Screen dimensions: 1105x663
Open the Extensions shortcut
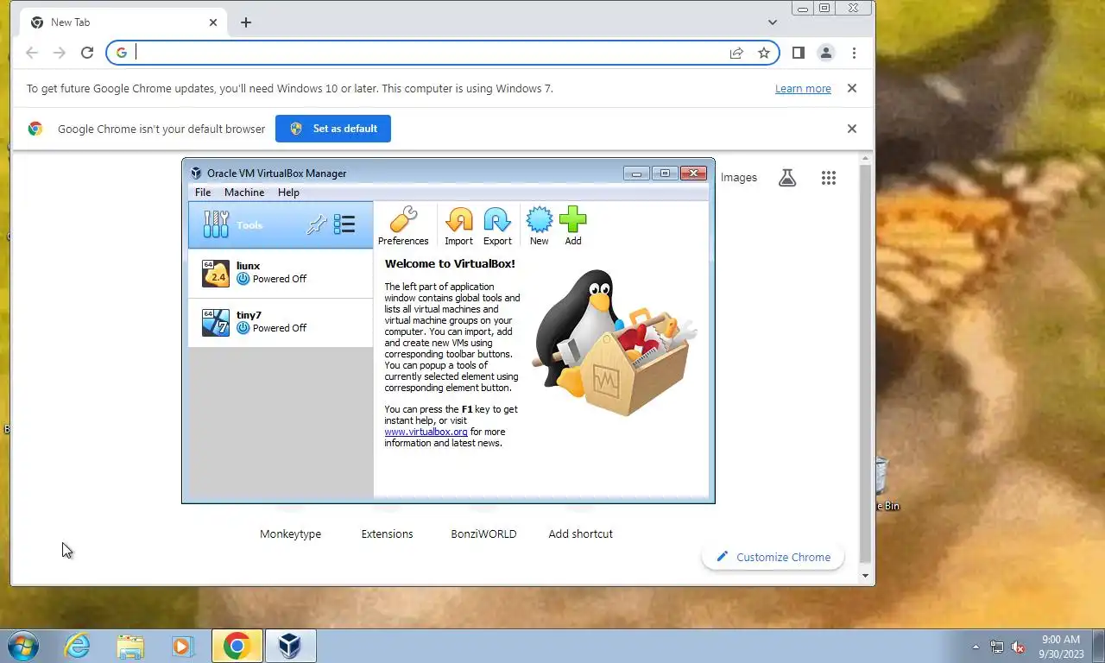tap(387, 534)
